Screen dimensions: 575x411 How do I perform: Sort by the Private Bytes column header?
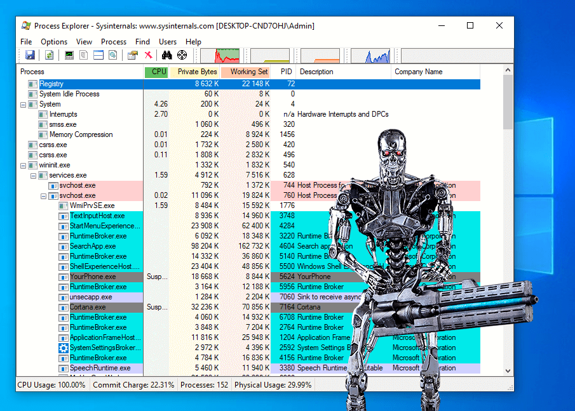click(x=194, y=72)
